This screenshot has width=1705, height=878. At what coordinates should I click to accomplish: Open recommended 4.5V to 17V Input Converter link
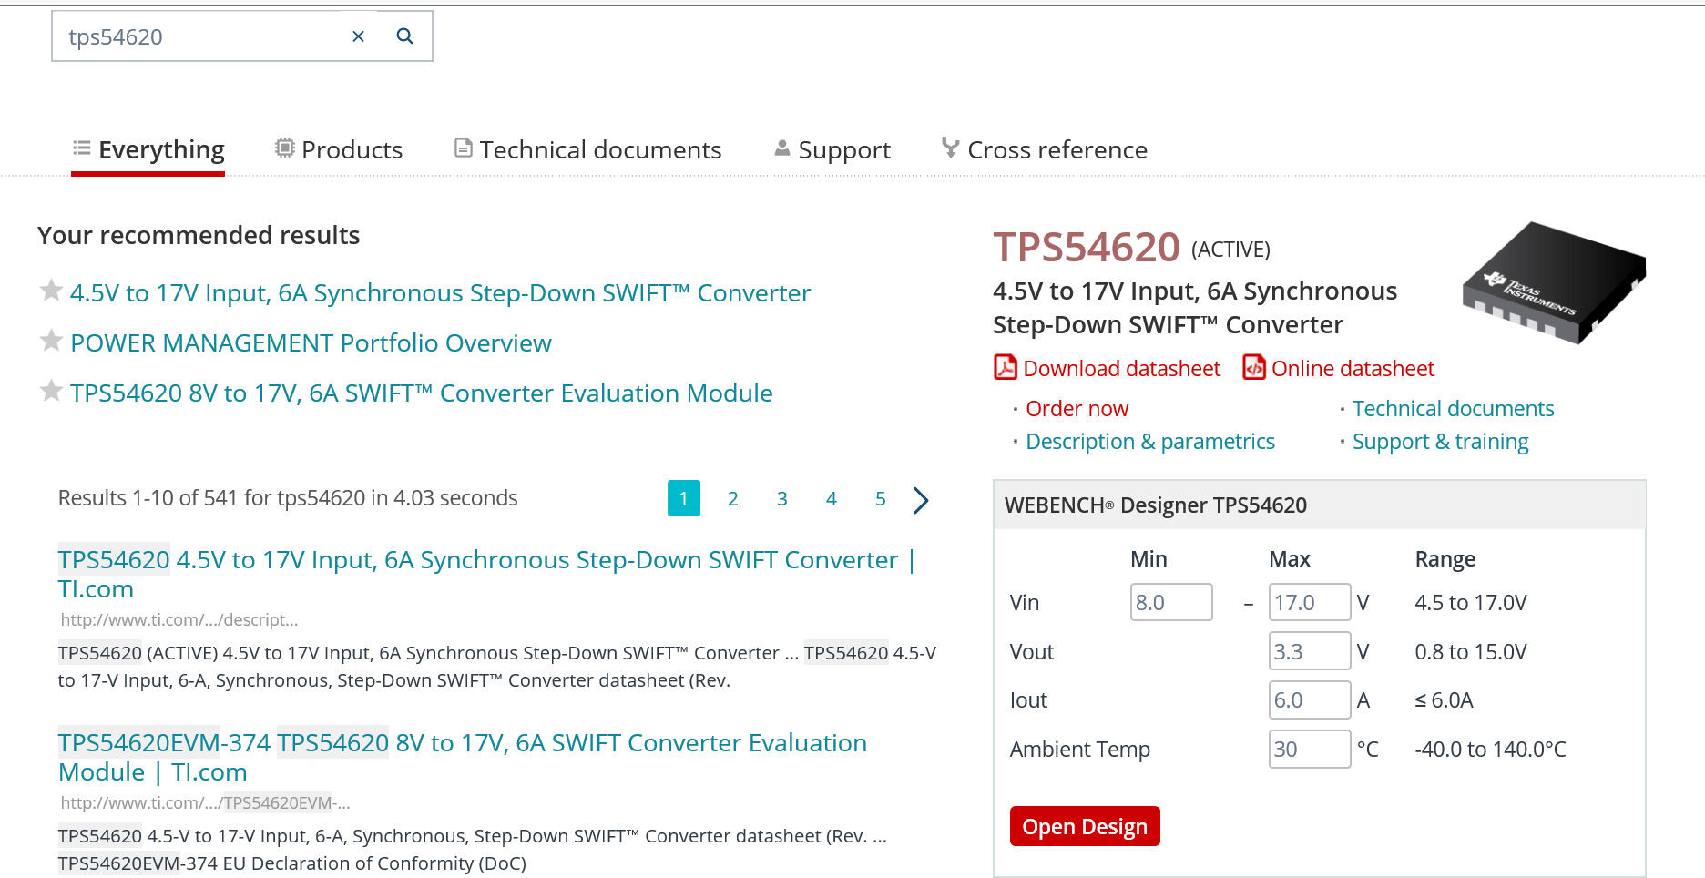pos(440,293)
